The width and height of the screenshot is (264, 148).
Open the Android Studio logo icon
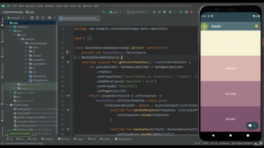(3, 6)
